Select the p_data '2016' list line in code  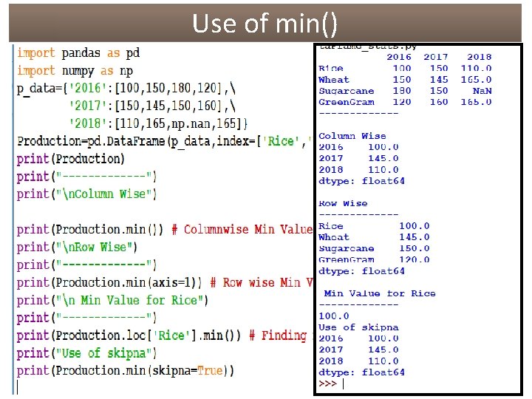(126, 89)
